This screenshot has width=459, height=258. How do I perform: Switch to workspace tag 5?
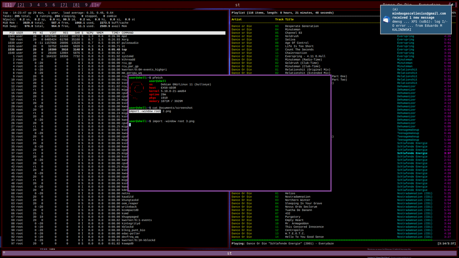(x=46, y=5)
